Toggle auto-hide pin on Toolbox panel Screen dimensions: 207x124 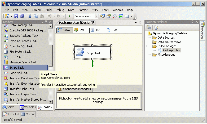(x=46, y=22)
